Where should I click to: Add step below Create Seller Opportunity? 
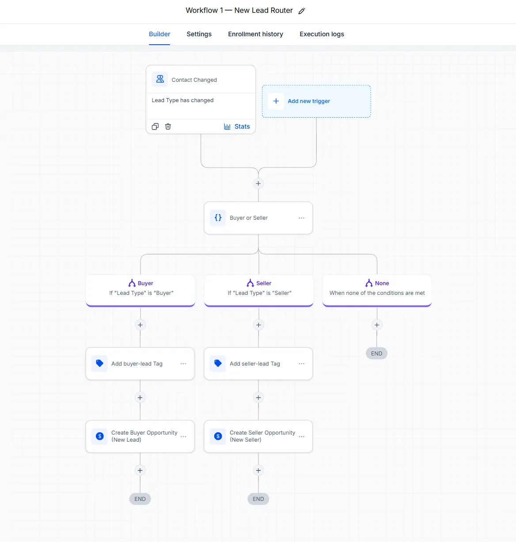258,470
